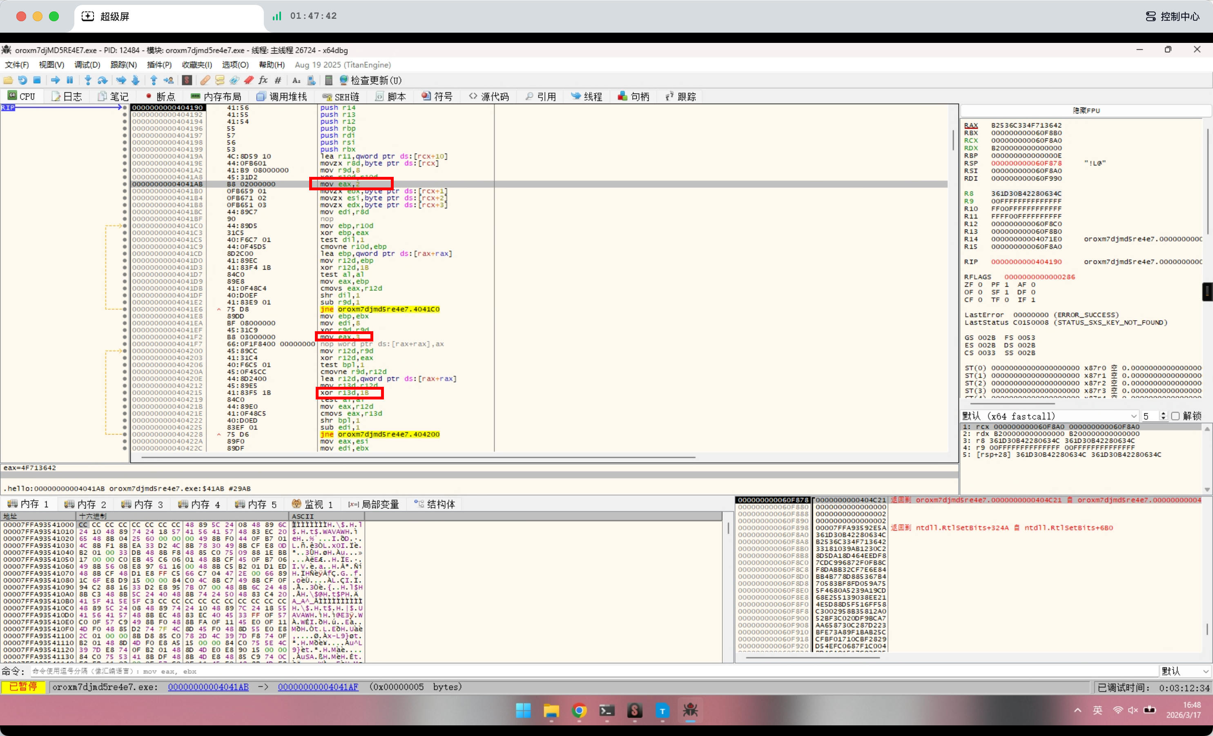Follow the 00000000004041AF address link
The height and width of the screenshot is (736, 1213).
[318, 687]
